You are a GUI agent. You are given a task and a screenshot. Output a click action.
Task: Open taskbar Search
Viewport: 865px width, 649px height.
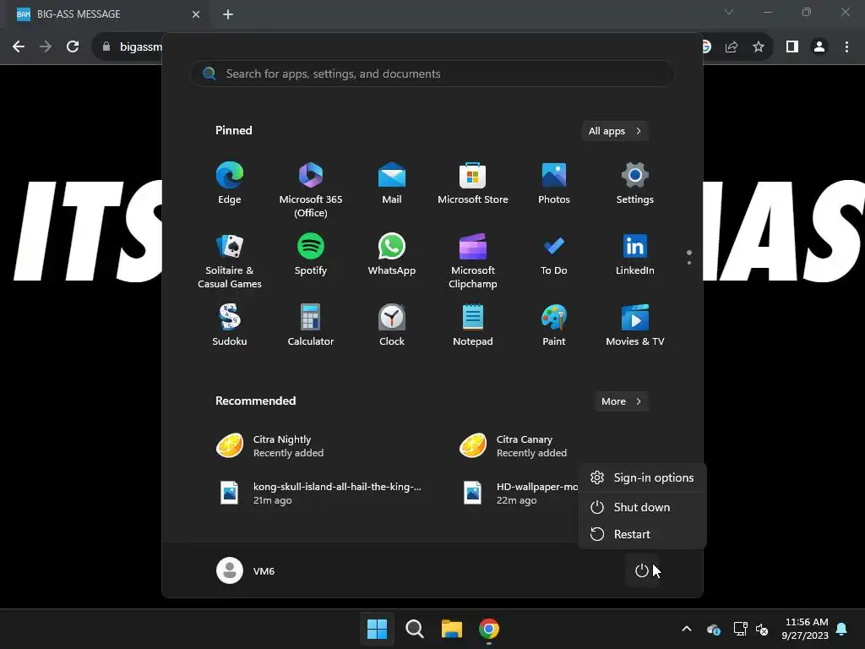pyautogui.click(x=414, y=629)
